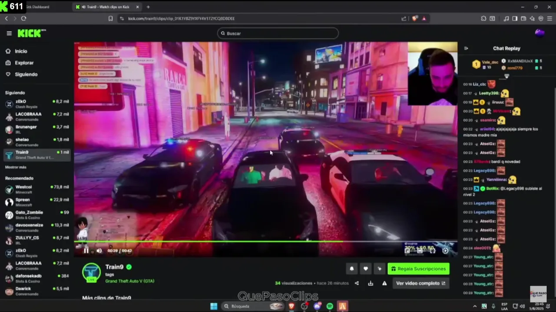Follow Train9 with the heart button
The height and width of the screenshot is (312, 556).
pyautogui.click(x=366, y=269)
